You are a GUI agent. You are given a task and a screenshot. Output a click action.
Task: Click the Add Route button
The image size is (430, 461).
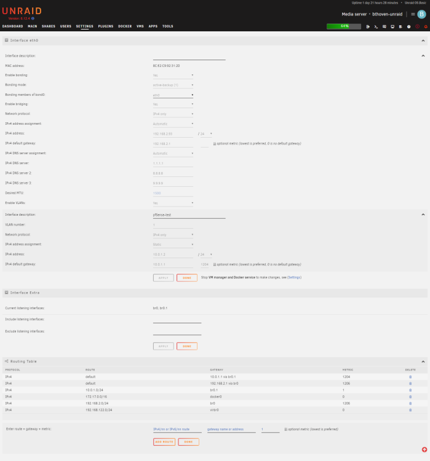click(x=164, y=441)
